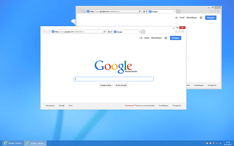Open a new tab in the front window
Viewport: 234px width, 146px height.
pyautogui.click(x=143, y=32)
